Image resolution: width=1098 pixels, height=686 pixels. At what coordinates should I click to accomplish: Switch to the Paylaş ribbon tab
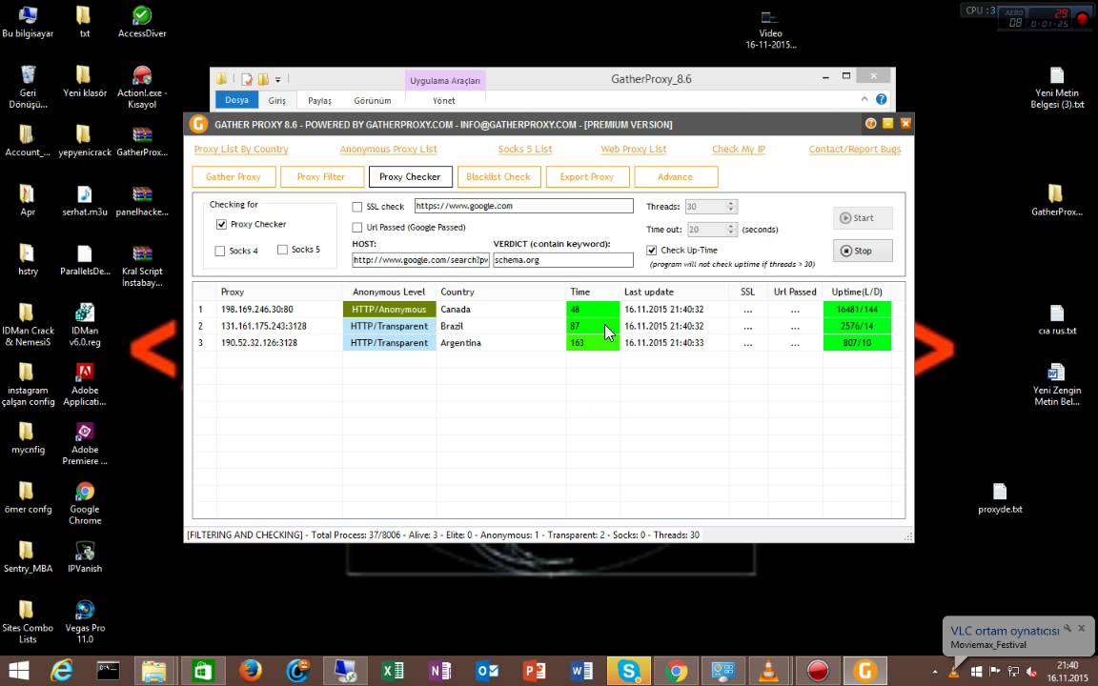(x=319, y=100)
